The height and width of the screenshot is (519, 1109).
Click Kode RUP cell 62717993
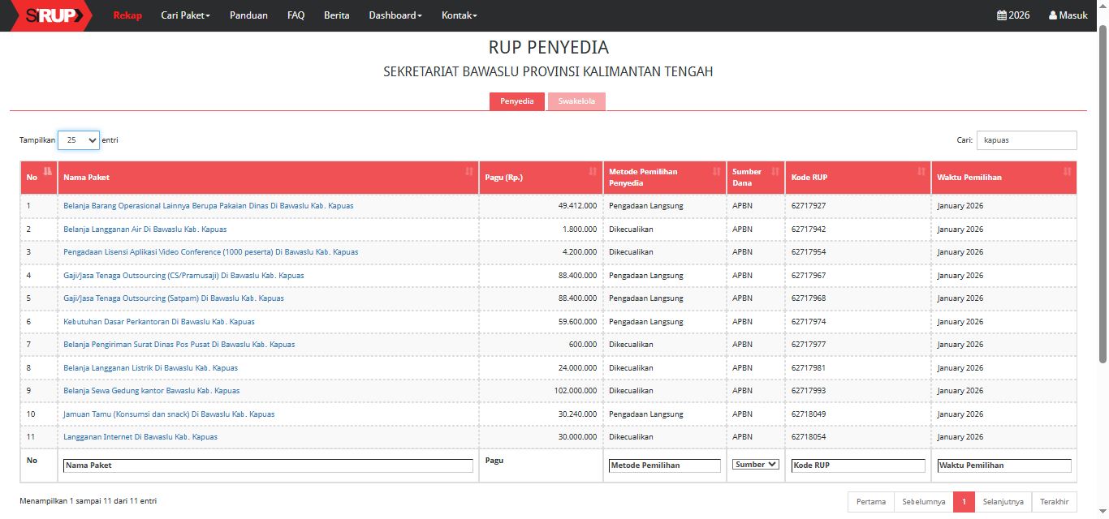tap(809, 391)
